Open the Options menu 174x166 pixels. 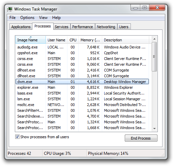pyautogui.click(x=27, y=18)
